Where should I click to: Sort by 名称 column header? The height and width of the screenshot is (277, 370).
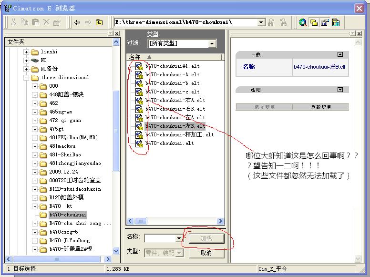tap(174, 57)
